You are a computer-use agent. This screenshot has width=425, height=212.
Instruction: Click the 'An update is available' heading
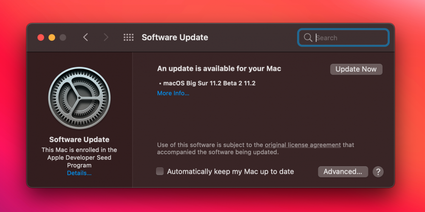tap(219, 69)
